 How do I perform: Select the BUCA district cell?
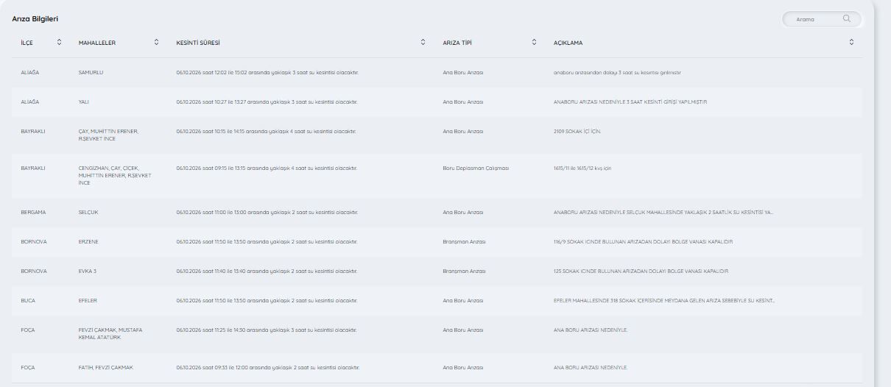click(x=28, y=301)
